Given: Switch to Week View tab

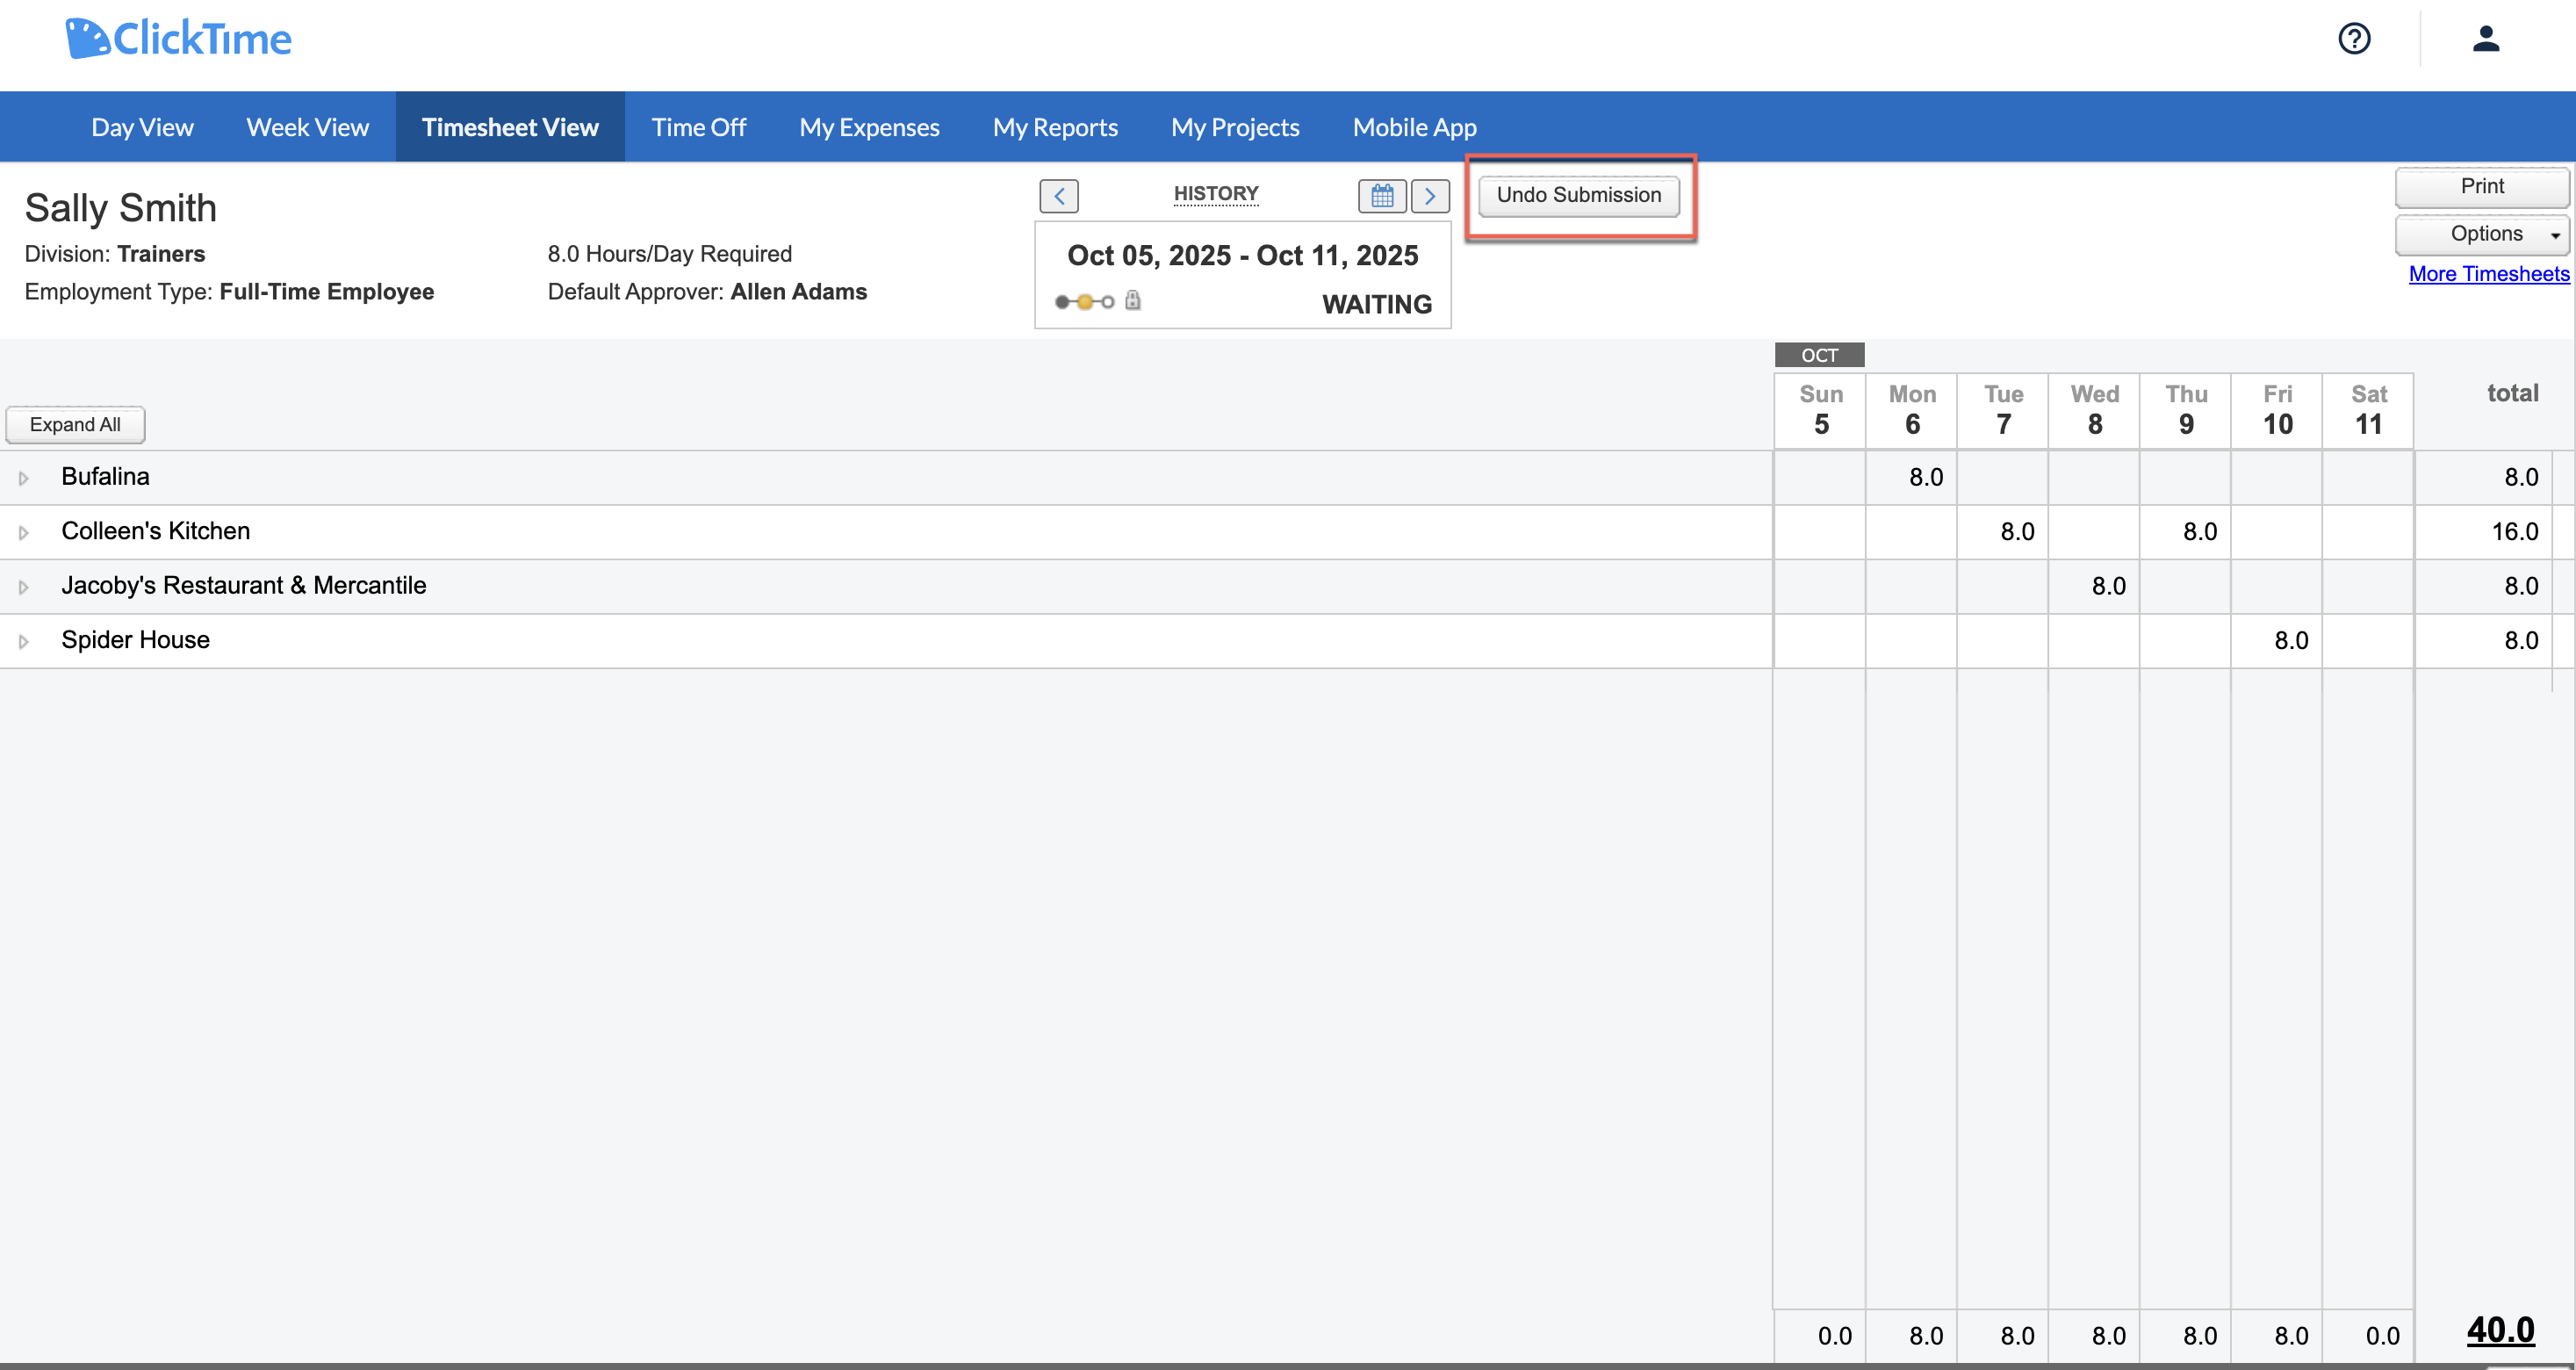Looking at the screenshot, I should pyautogui.click(x=308, y=127).
